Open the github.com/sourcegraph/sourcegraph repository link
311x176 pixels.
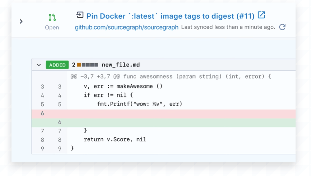(x=126, y=27)
